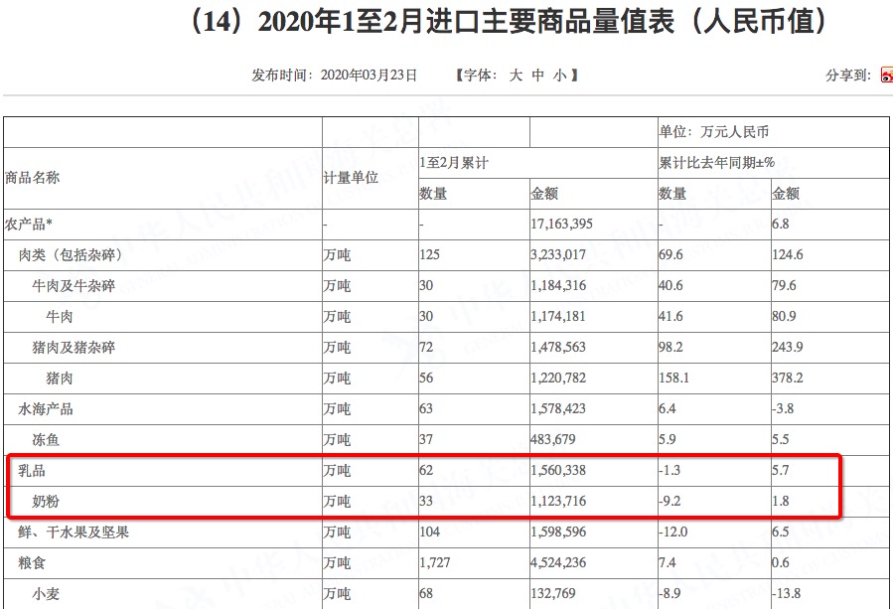This screenshot has width=893, height=609.
Task: Click the page title heading text
Action: (x=507, y=23)
